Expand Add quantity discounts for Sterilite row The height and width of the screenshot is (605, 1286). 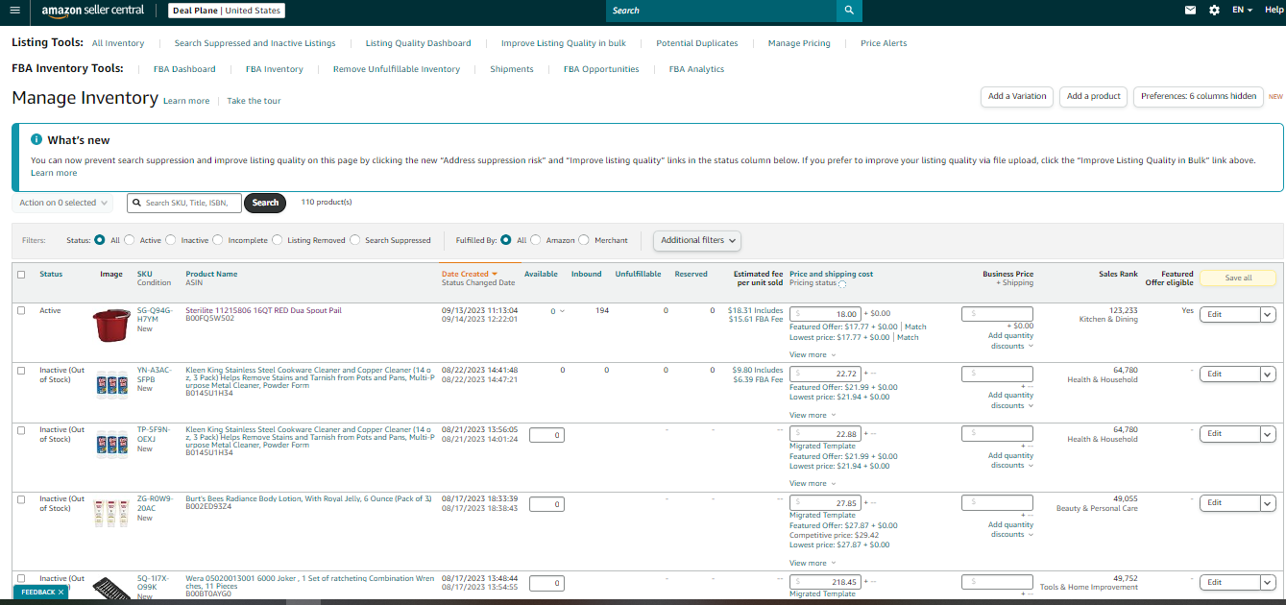point(1011,341)
